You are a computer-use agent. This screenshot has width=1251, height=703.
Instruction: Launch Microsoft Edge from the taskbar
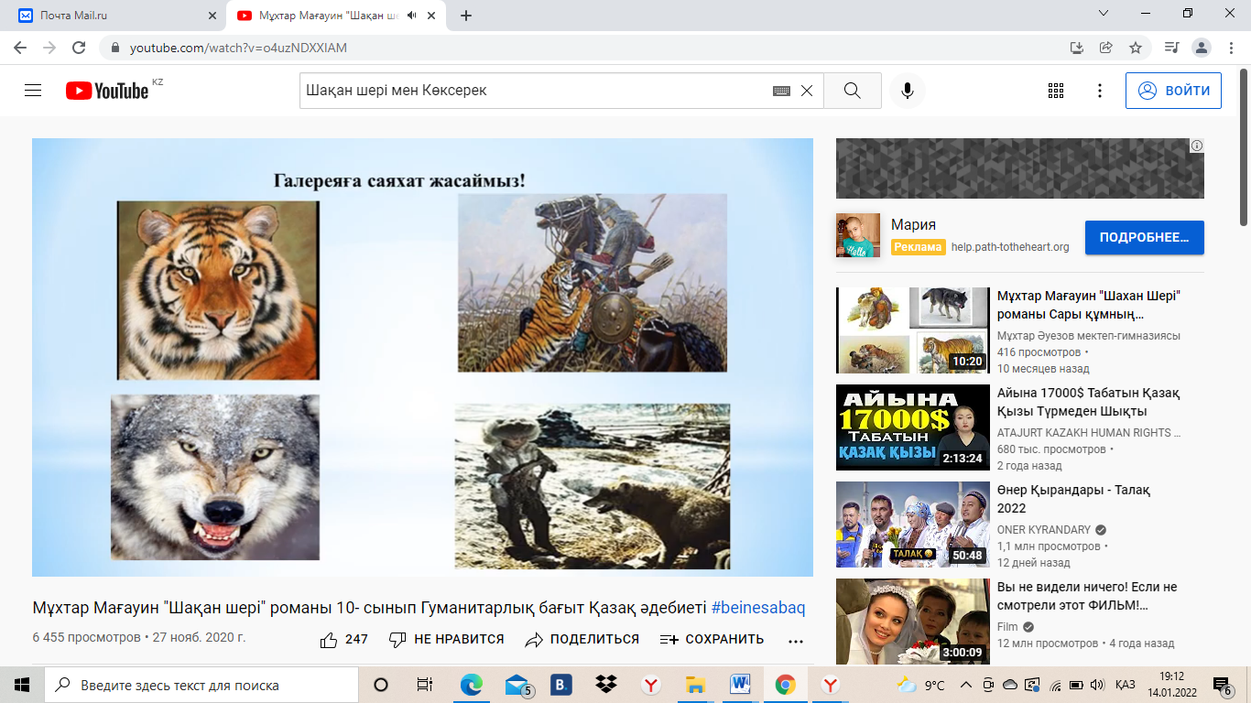coord(471,685)
